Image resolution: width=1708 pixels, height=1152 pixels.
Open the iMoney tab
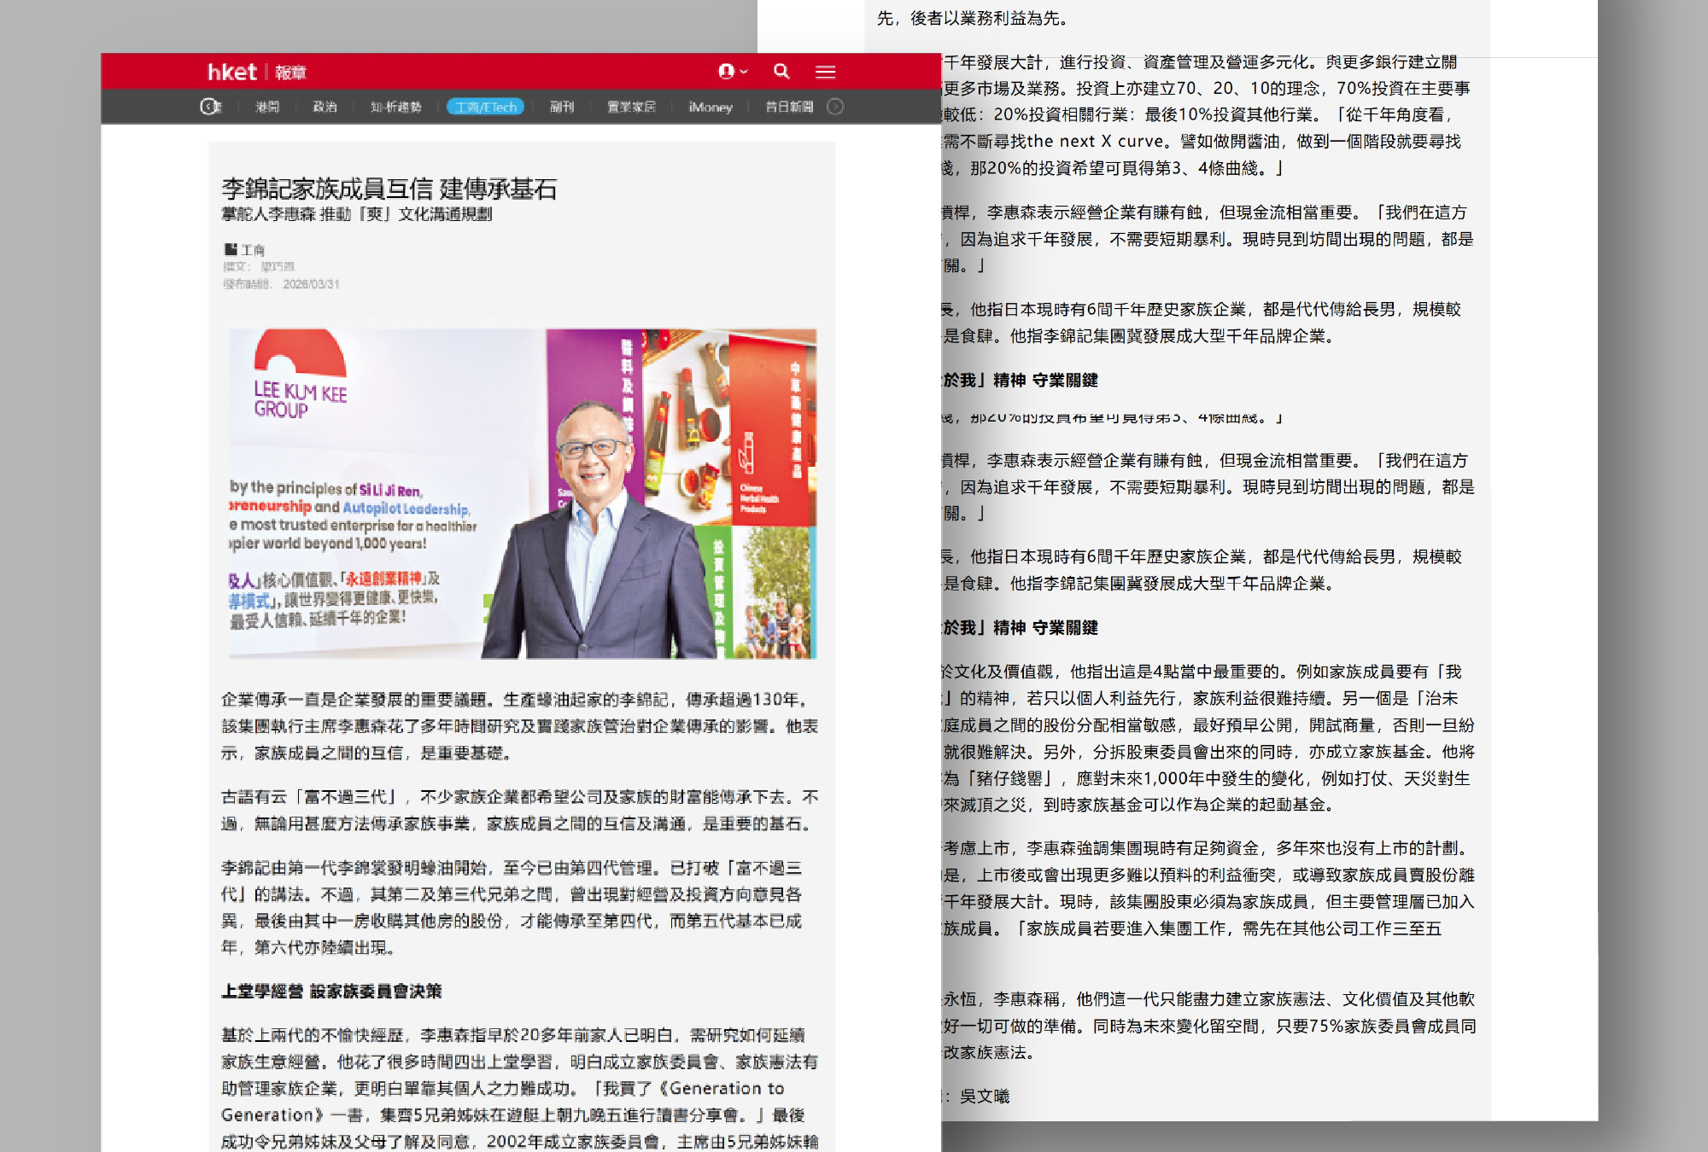pos(711,107)
